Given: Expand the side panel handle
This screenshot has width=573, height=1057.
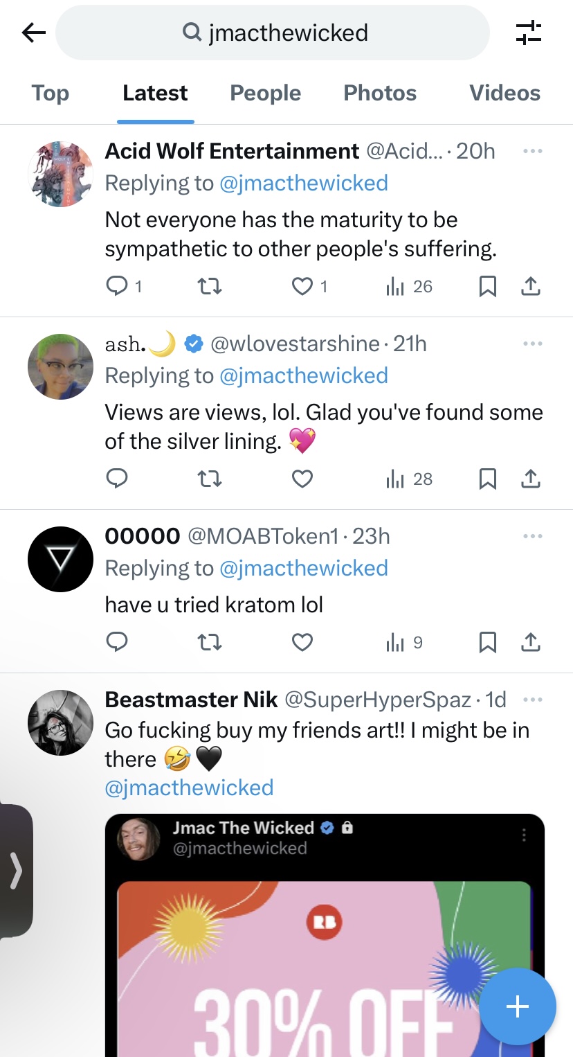Looking at the screenshot, I should pos(16,870).
